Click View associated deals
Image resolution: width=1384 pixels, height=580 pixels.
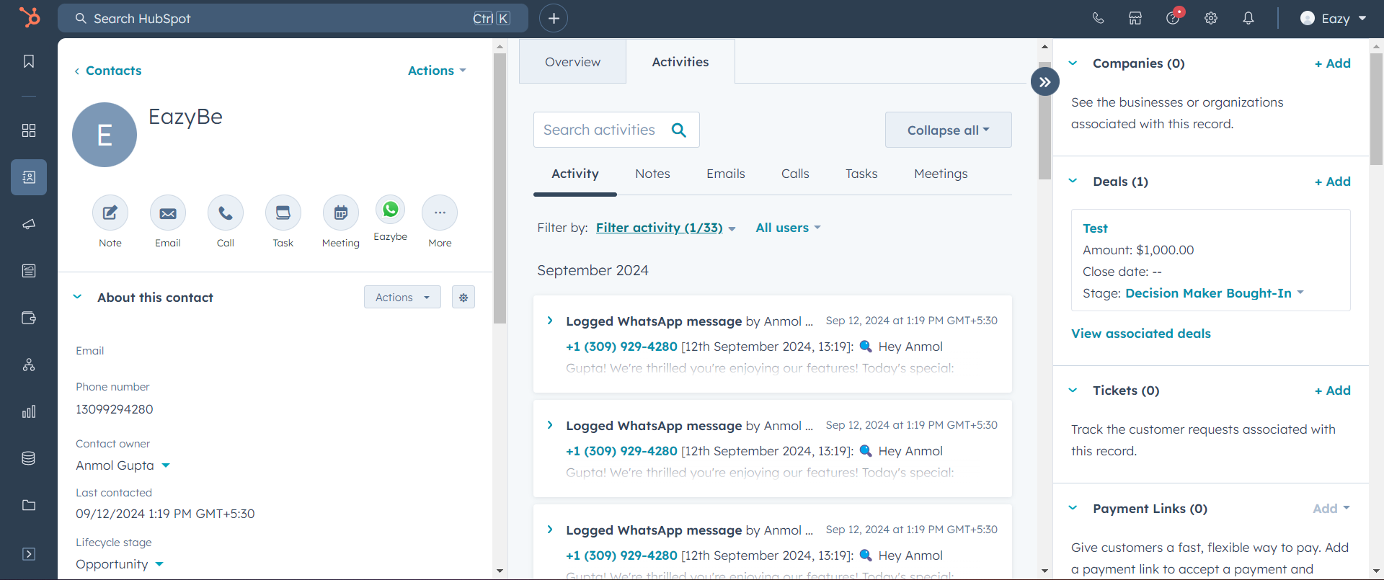[x=1141, y=334]
